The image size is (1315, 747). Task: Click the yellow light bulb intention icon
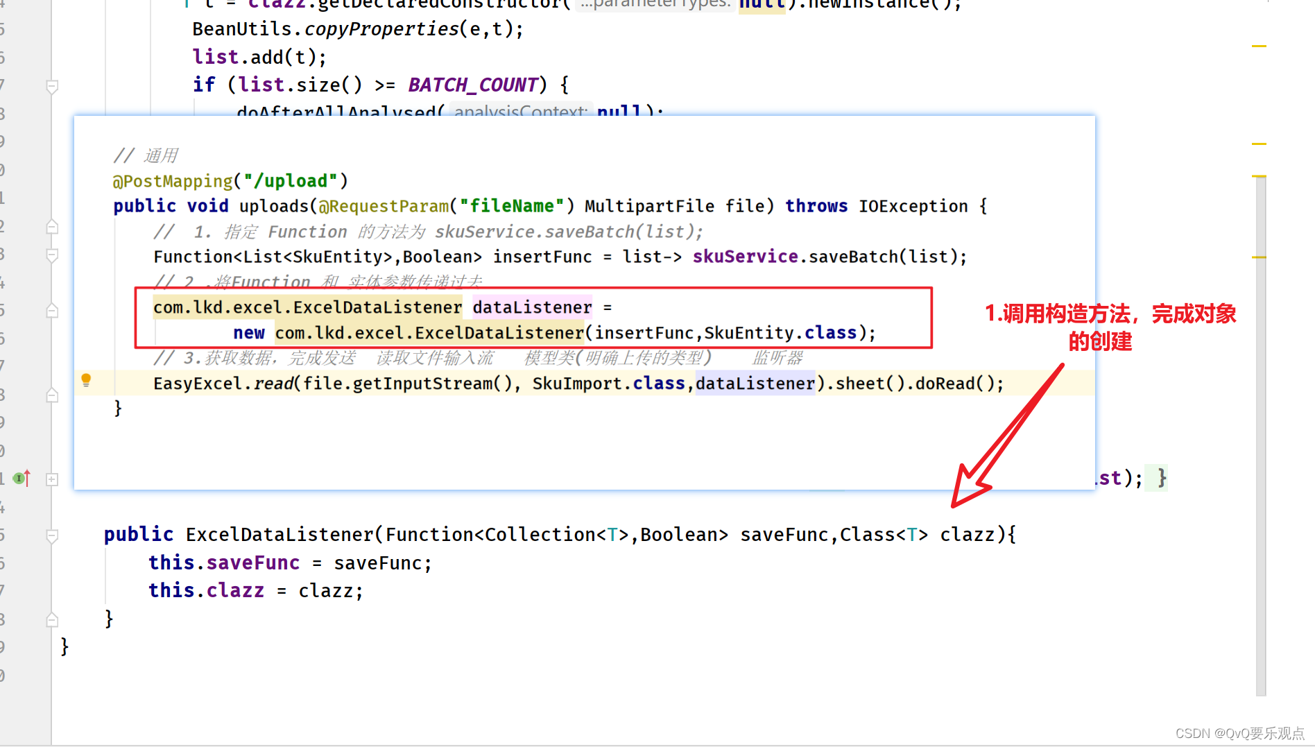(86, 380)
